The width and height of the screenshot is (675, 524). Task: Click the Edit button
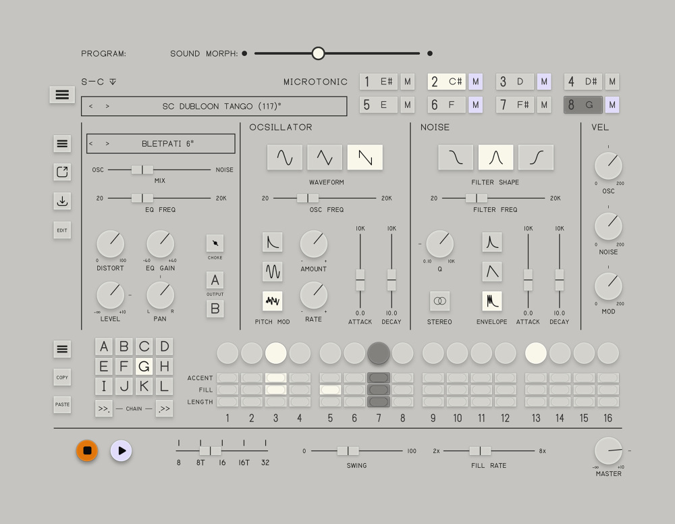click(62, 230)
